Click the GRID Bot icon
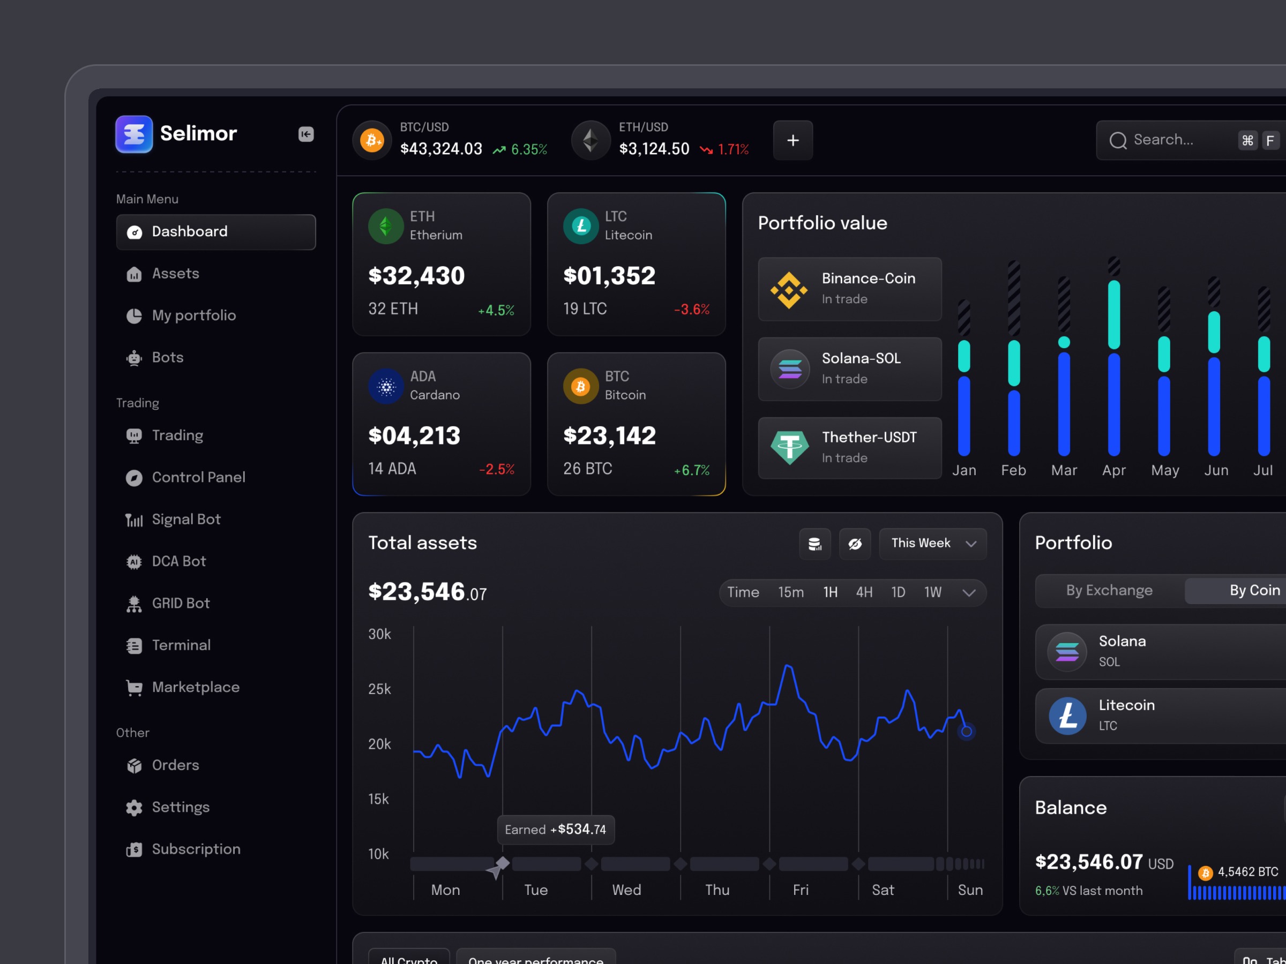The width and height of the screenshot is (1286, 964). (134, 604)
